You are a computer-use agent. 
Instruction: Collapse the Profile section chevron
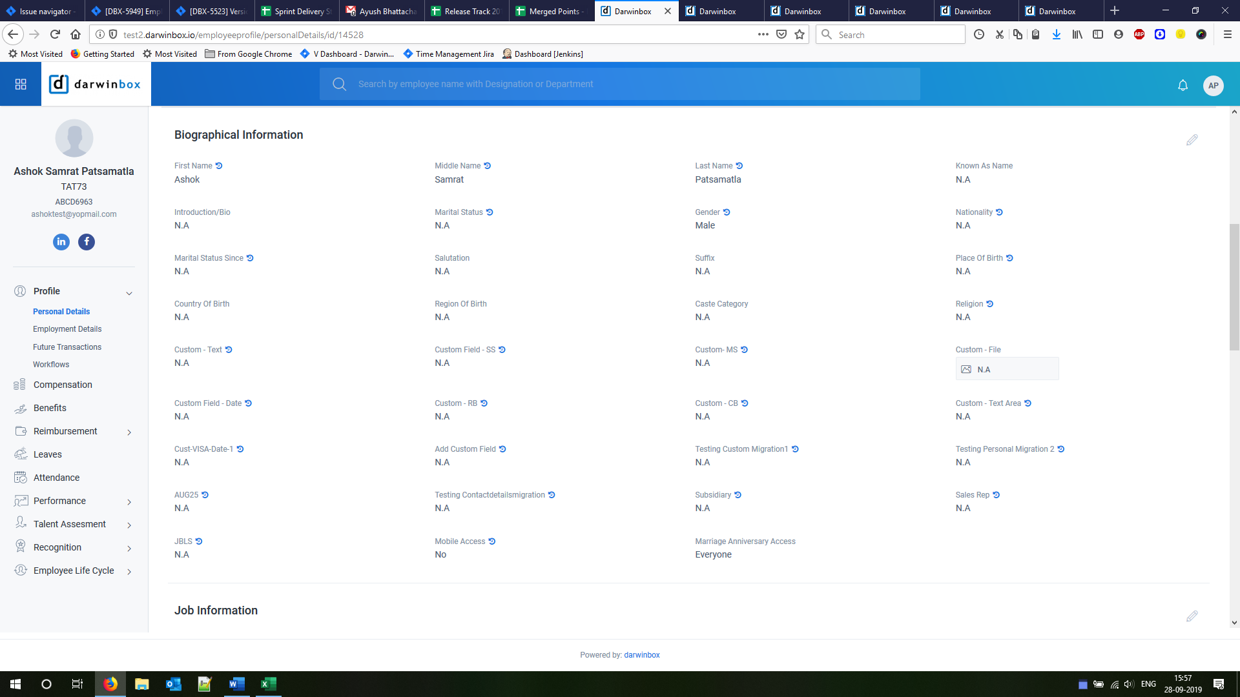[x=129, y=293]
